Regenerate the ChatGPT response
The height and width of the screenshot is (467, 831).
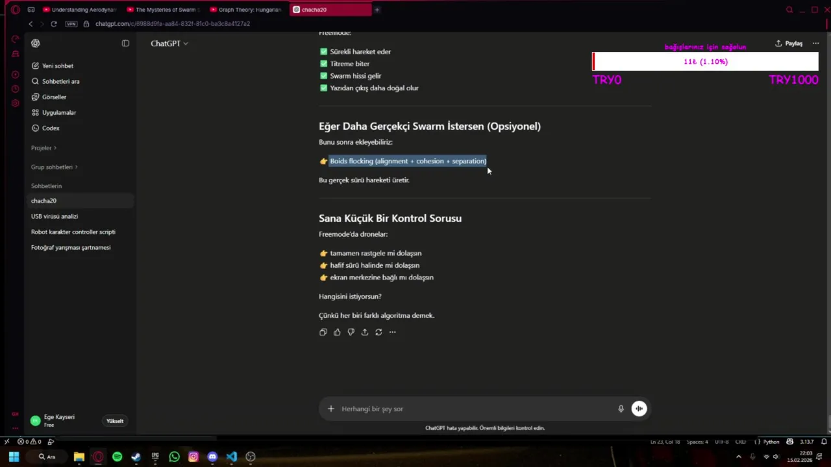[x=378, y=332]
